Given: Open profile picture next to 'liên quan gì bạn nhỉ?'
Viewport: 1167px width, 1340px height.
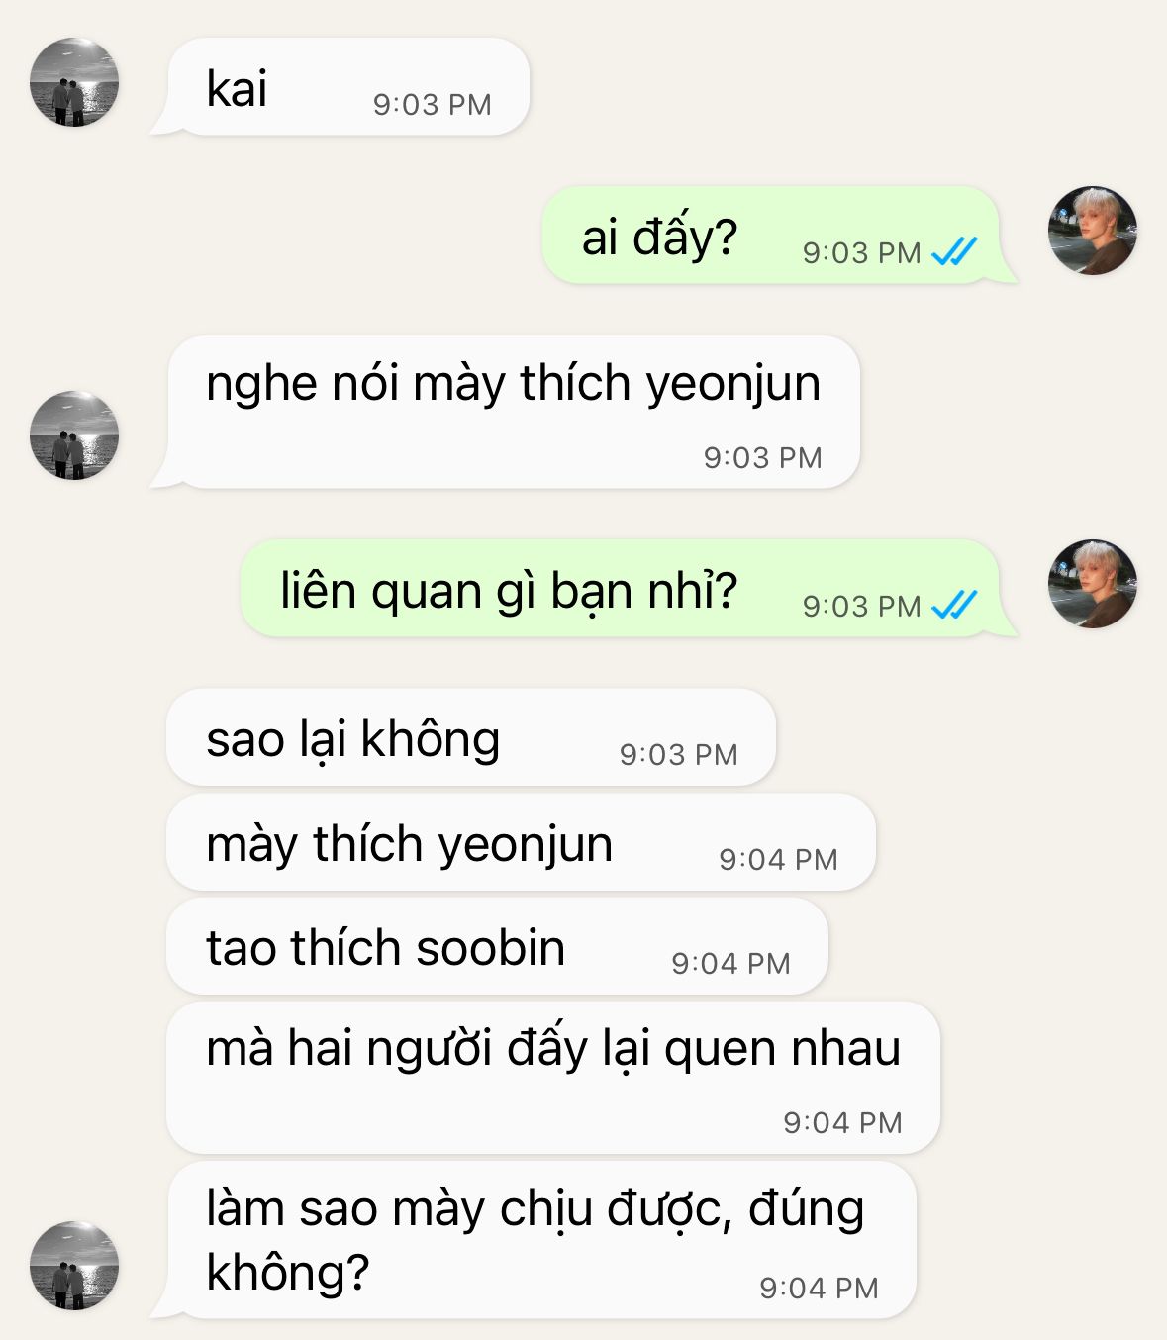Looking at the screenshot, I should [x=1093, y=584].
